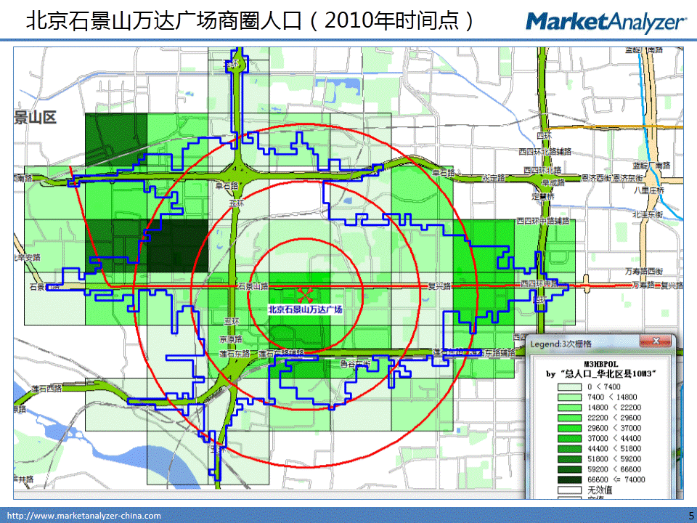
Task: Click the 复兴路 road label on map
Action: coord(440,286)
